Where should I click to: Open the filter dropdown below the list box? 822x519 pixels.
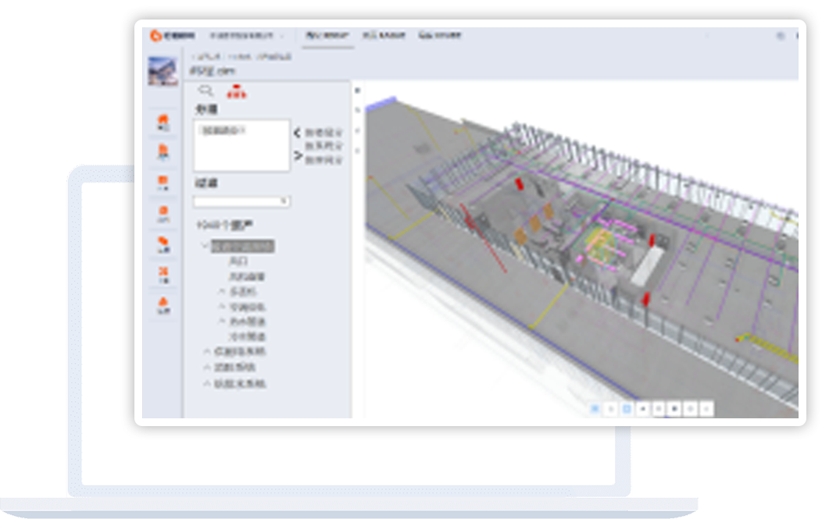pos(241,201)
